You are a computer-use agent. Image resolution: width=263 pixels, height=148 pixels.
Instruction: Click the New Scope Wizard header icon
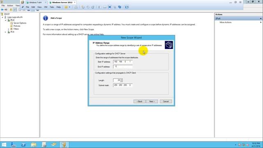(x=169, y=45)
